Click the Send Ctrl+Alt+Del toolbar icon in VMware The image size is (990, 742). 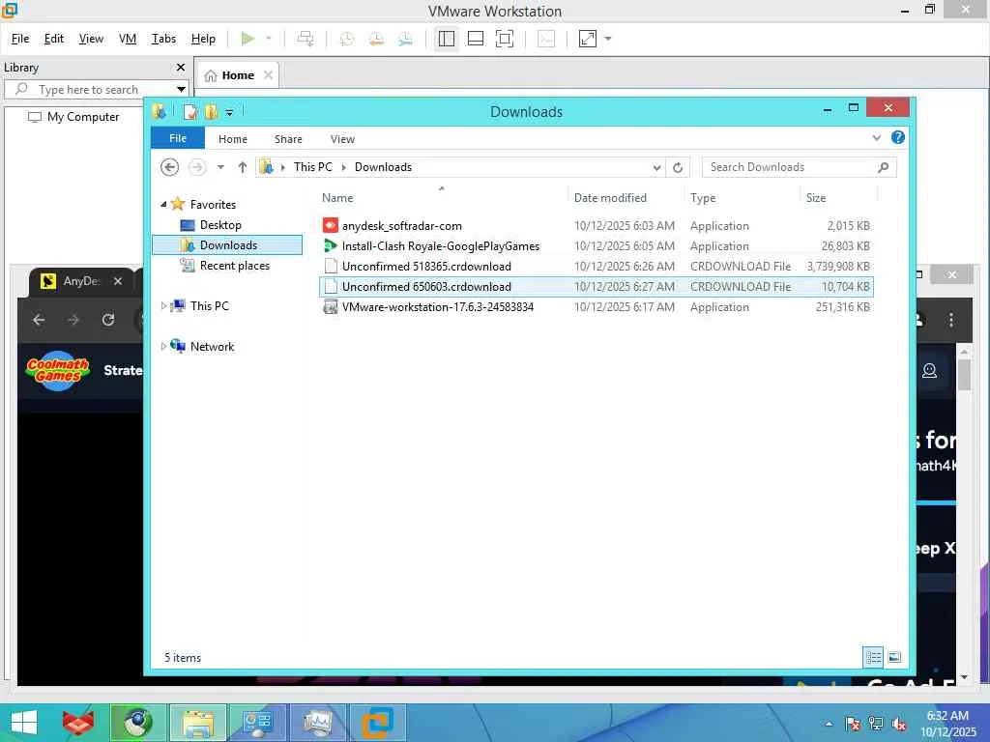tap(306, 39)
